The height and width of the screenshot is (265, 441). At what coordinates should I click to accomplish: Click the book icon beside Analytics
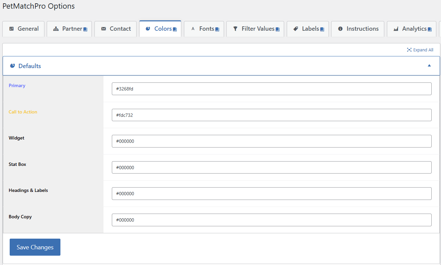430,29
